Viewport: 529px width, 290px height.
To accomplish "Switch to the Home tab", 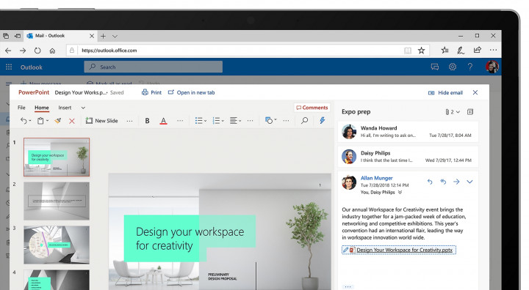I will click(42, 108).
